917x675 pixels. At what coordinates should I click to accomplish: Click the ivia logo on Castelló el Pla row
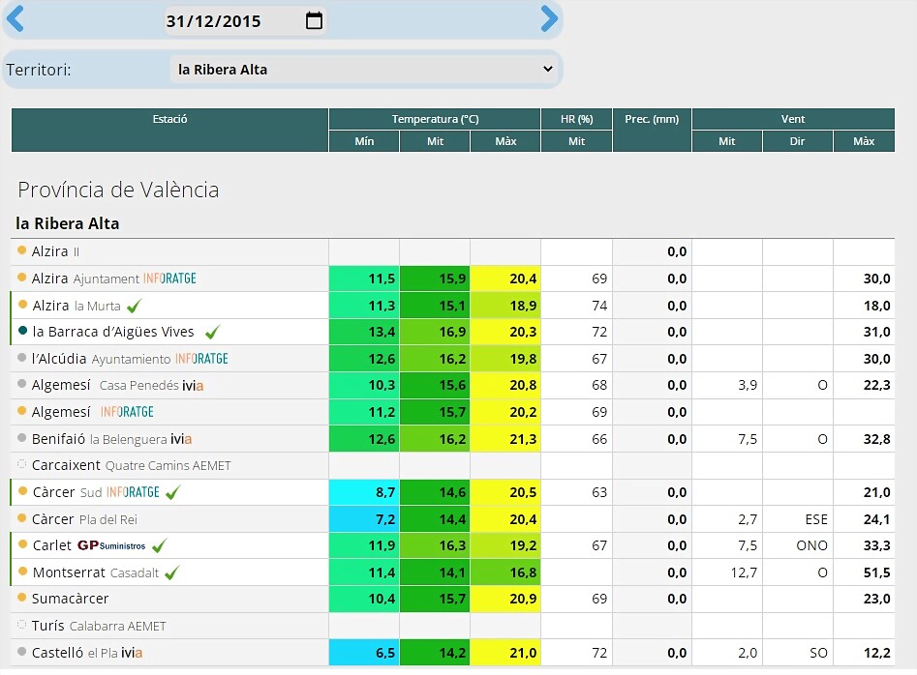132,652
